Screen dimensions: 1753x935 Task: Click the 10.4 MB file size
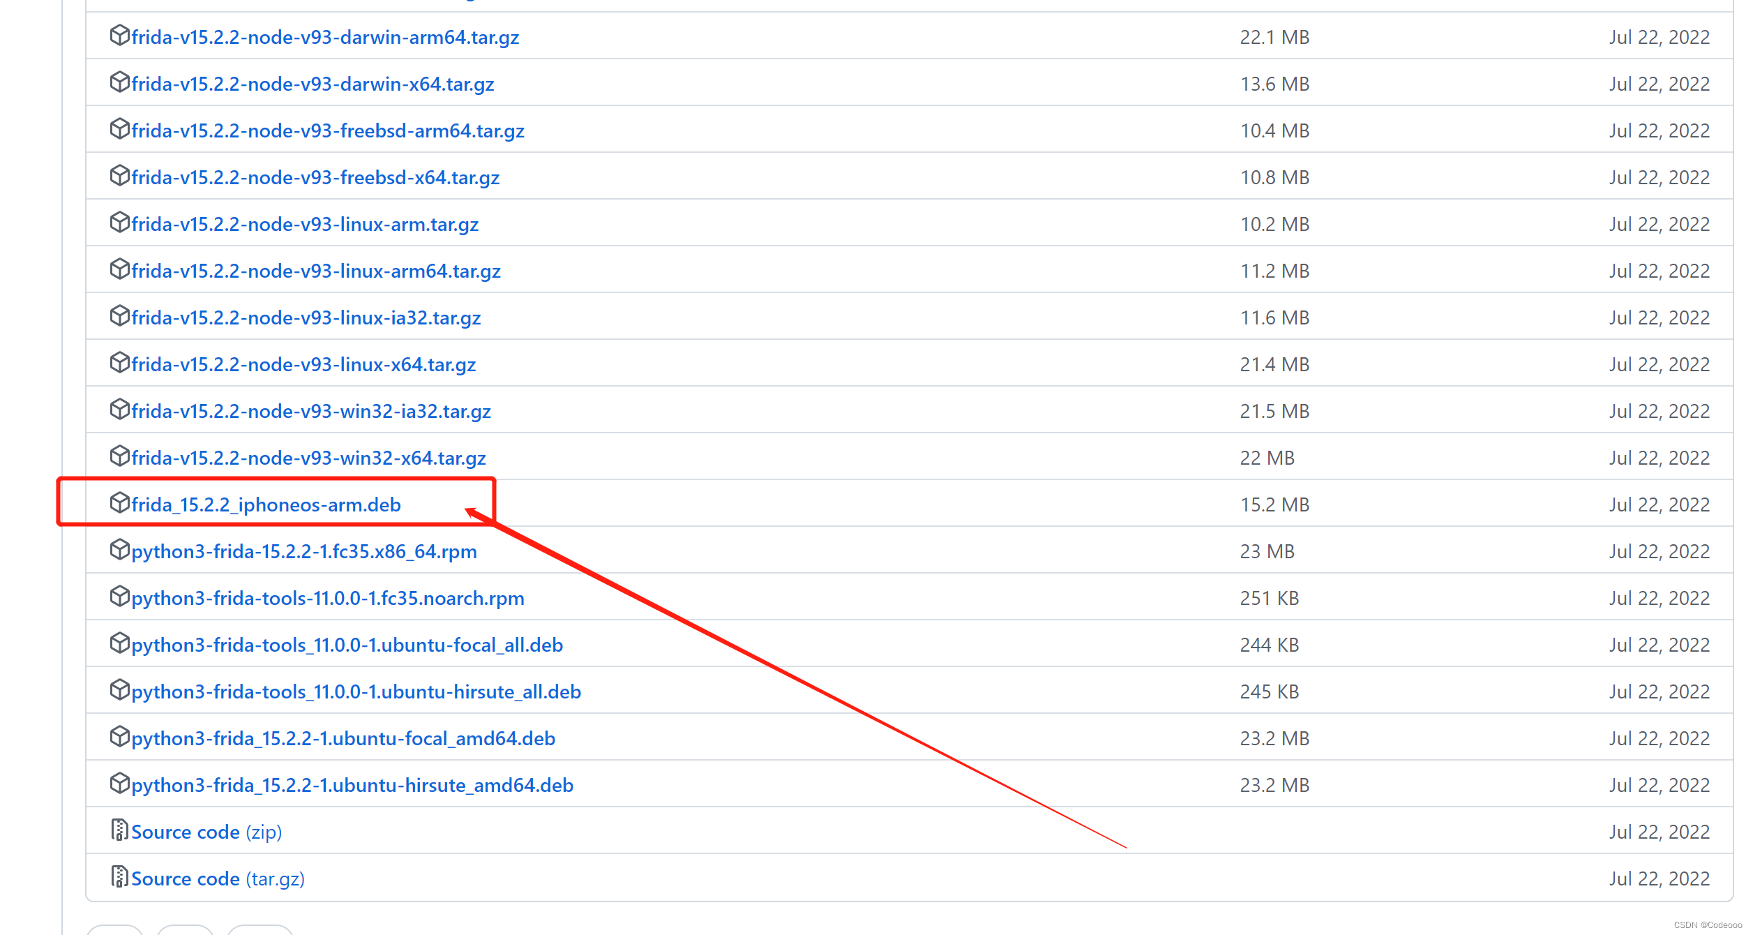(1274, 130)
